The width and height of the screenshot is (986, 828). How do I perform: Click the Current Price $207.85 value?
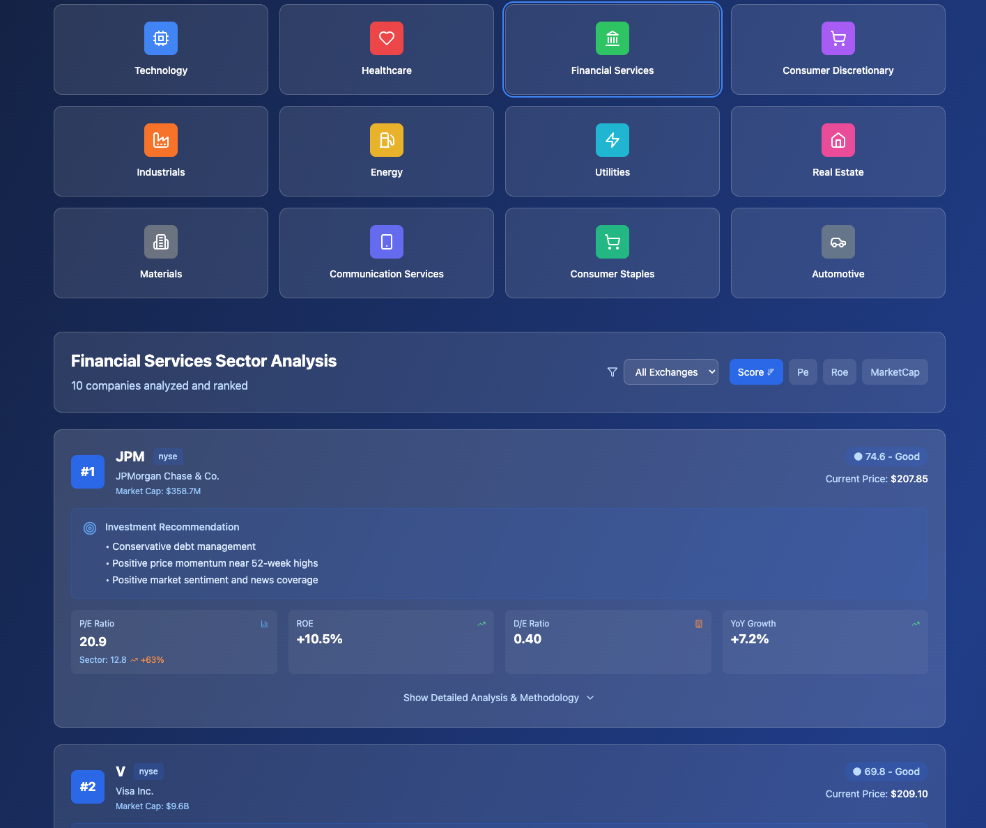[909, 479]
